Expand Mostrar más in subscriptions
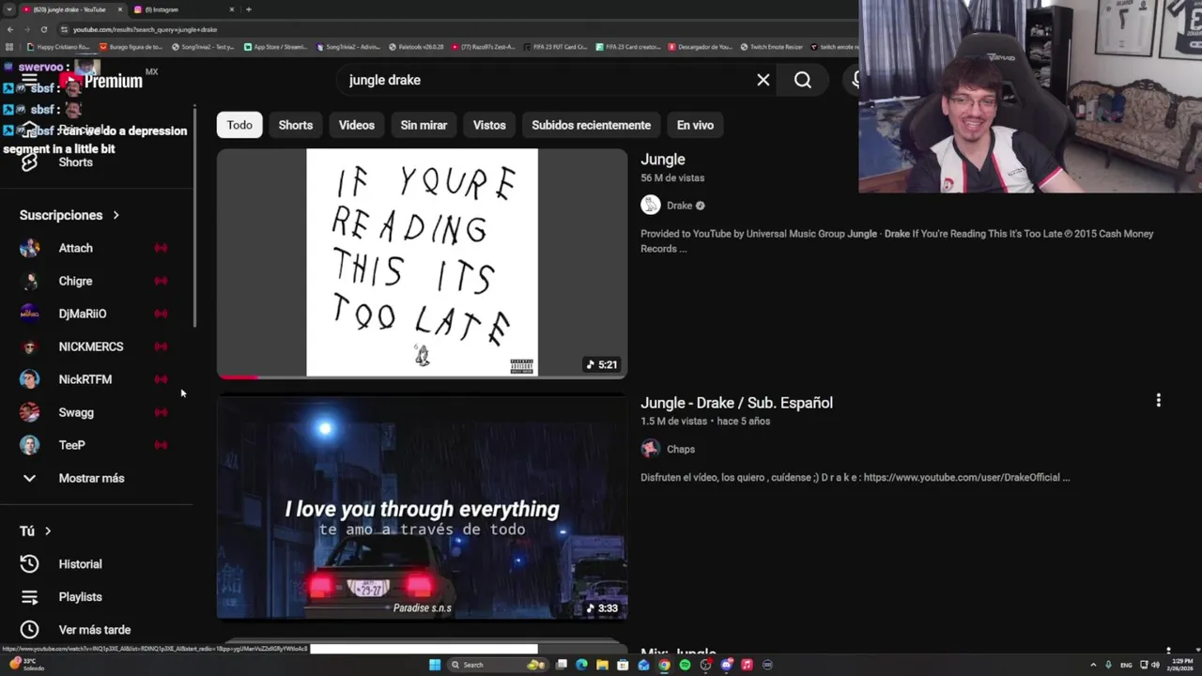This screenshot has width=1202, height=676. click(91, 478)
